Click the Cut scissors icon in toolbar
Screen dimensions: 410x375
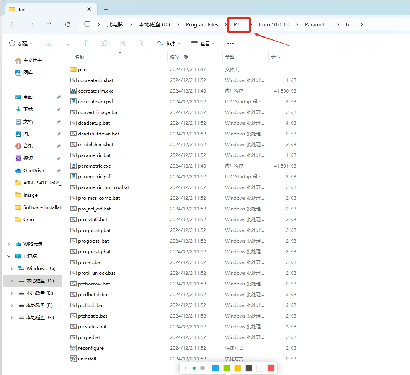point(49,43)
